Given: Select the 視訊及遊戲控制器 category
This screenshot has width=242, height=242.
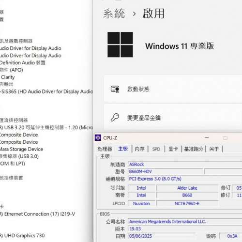Looking at the screenshot, I should click(16, 41).
